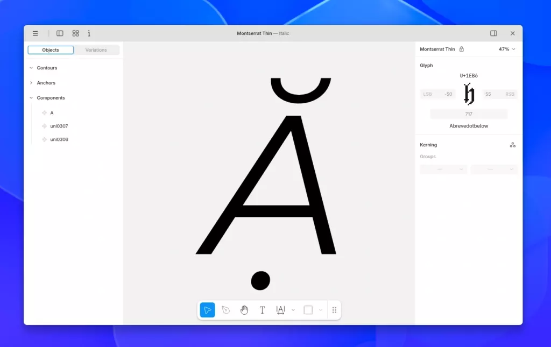Viewport: 551px width, 347px height.
Task: Open the 47% zoom dropdown
Action: (507, 49)
